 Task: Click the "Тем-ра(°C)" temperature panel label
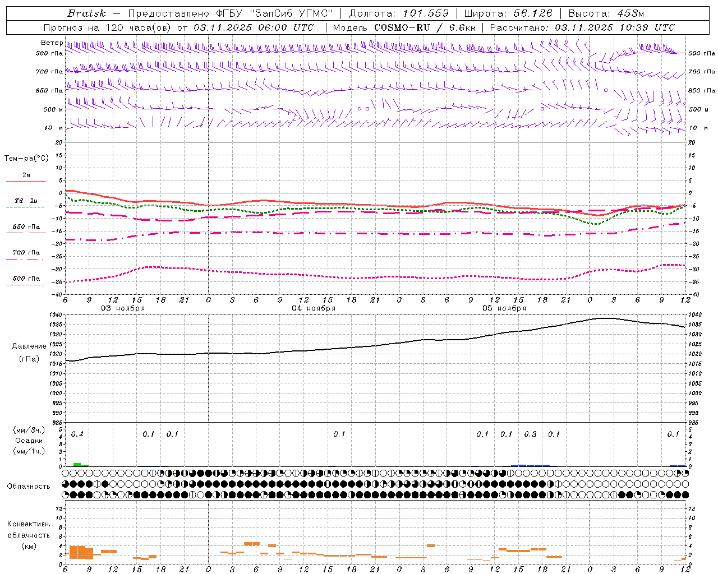[x=26, y=159]
